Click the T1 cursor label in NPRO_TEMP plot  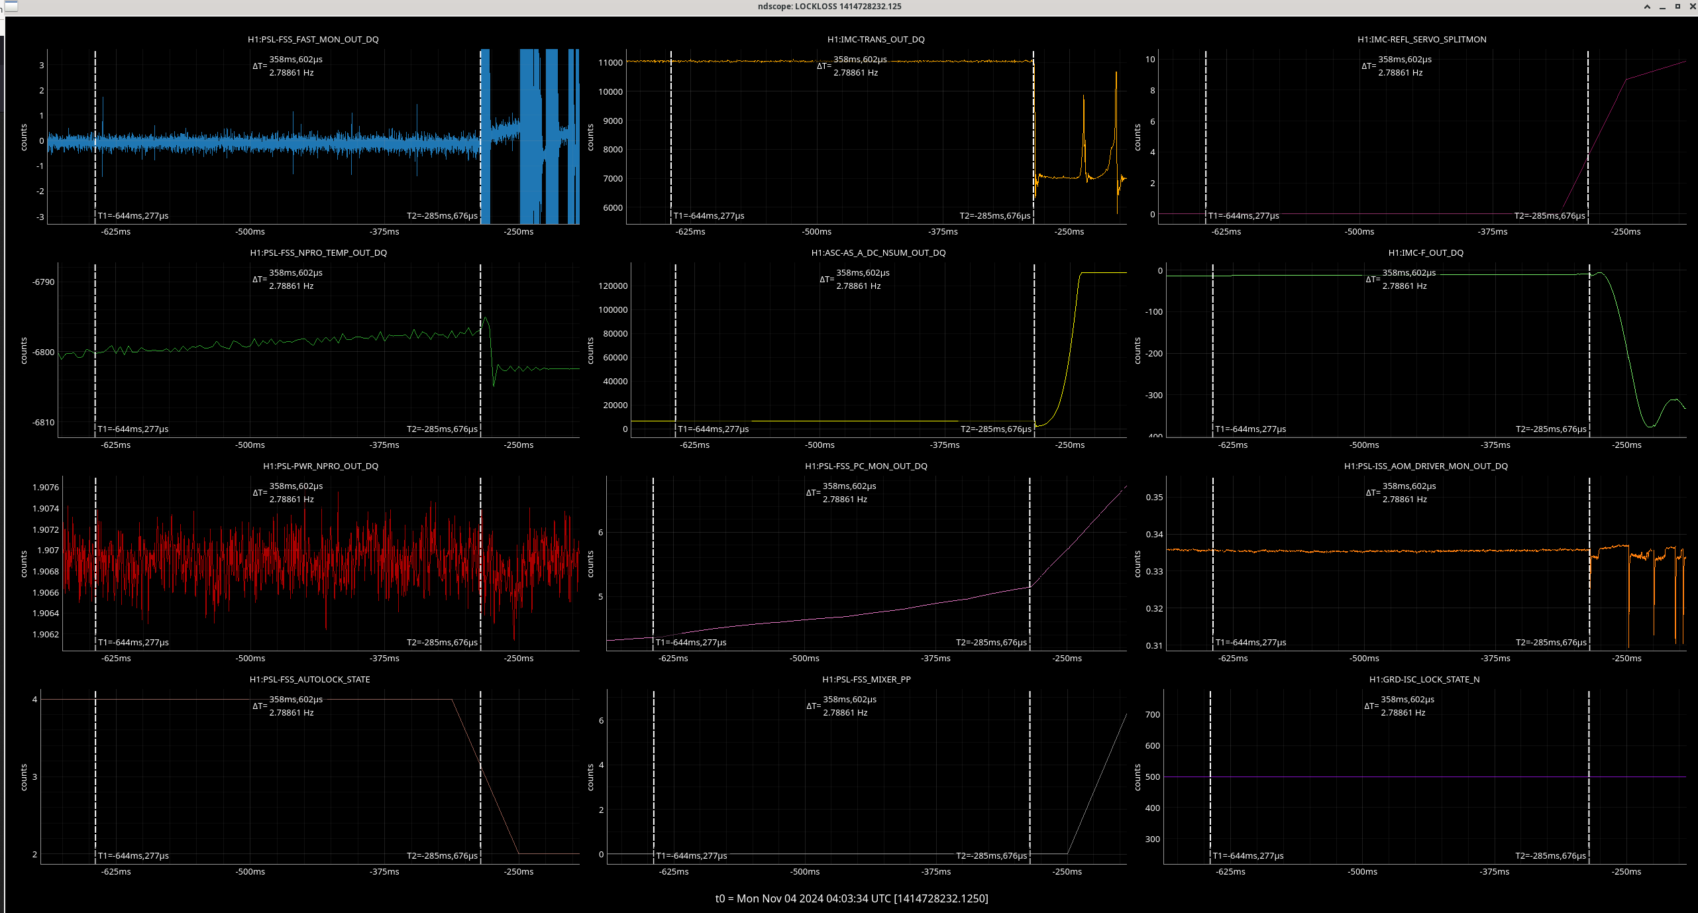point(133,429)
